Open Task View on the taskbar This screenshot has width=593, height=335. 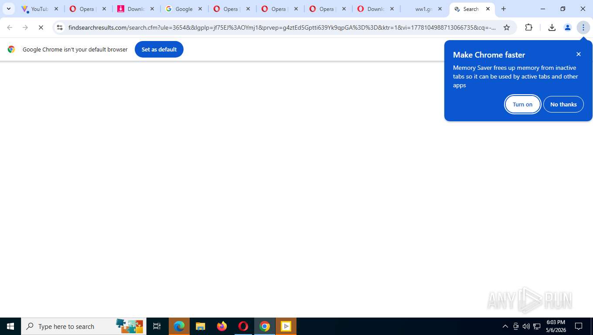(157, 326)
